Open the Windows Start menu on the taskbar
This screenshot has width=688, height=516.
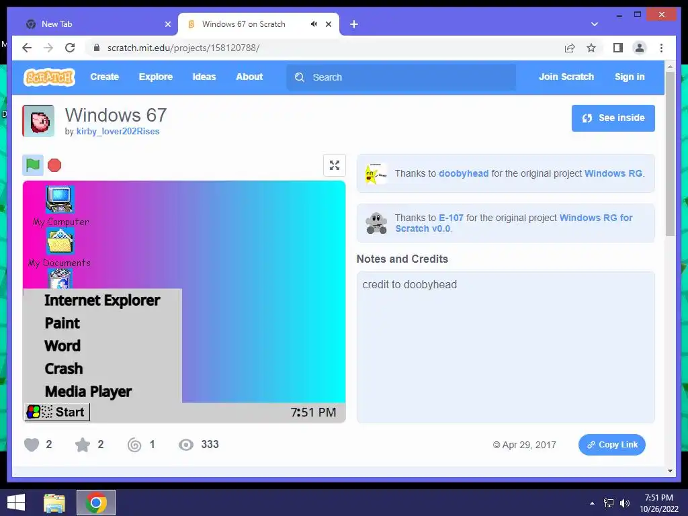[x=16, y=503]
